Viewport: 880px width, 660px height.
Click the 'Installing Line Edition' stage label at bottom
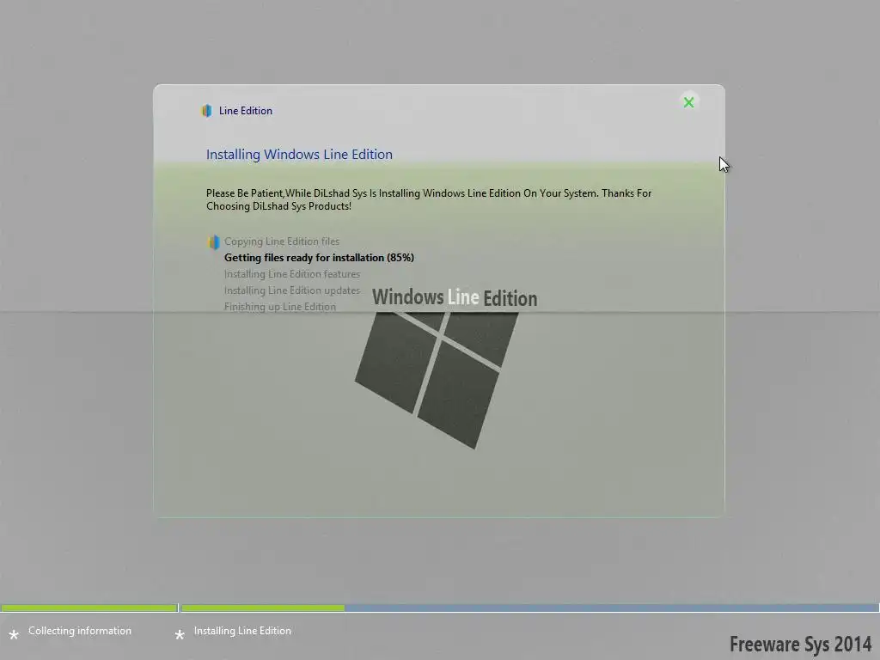[x=242, y=631]
